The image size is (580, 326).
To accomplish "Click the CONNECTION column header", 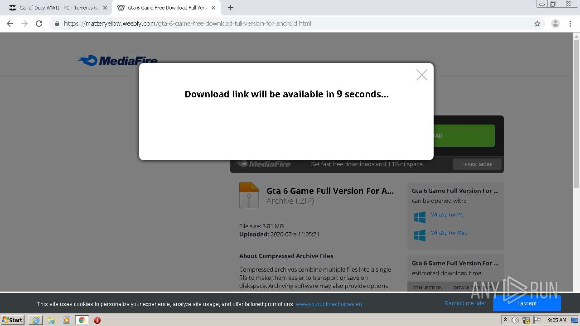I will (x=427, y=288).
